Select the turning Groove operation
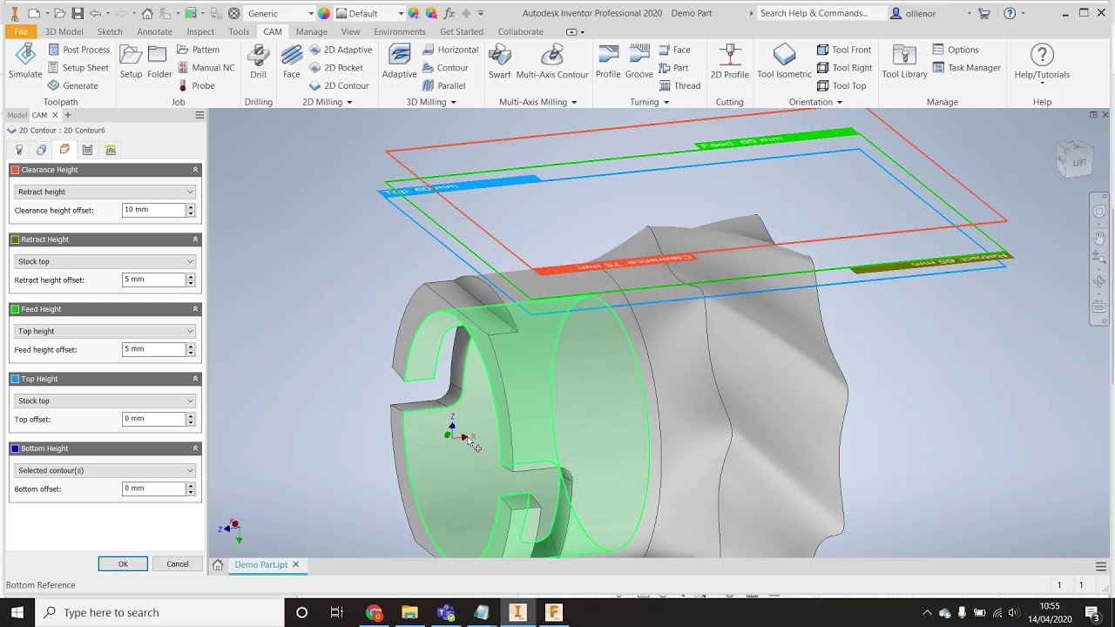 (x=639, y=61)
